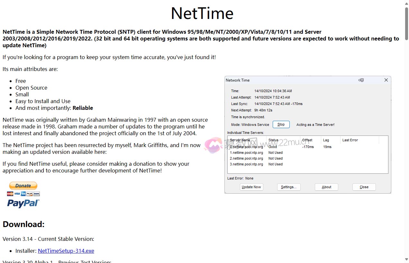The image size is (409, 263).
Task: Open the About dialog
Action: point(326,187)
